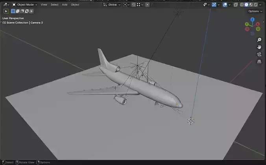Choose 'intersect selection' mode icon
Image resolution: width=266 pixels, height=165 pixels.
[31, 11]
